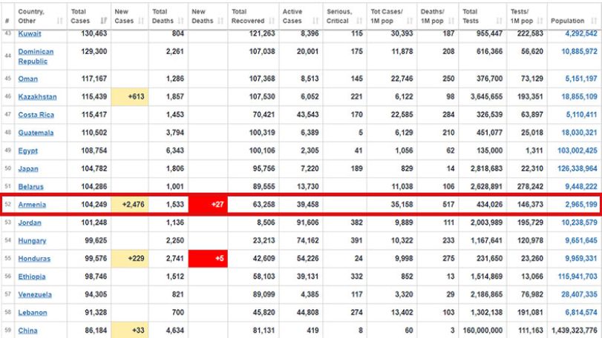Open the Armenia country link
The height and width of the screenshot is (338, 602).
point(32,205)
